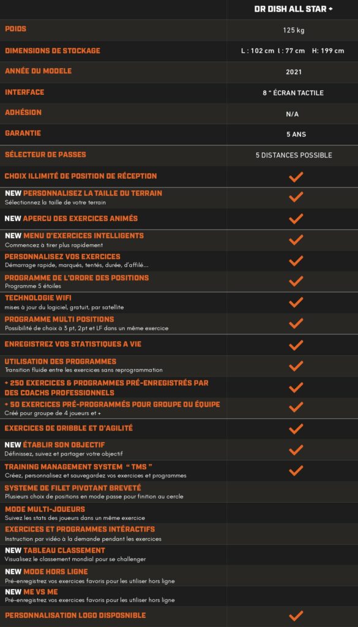358x627 pixels.
Task: Select checkmark beside Menu d'Exercices Intelligents
Action: (x=296, y=240)
